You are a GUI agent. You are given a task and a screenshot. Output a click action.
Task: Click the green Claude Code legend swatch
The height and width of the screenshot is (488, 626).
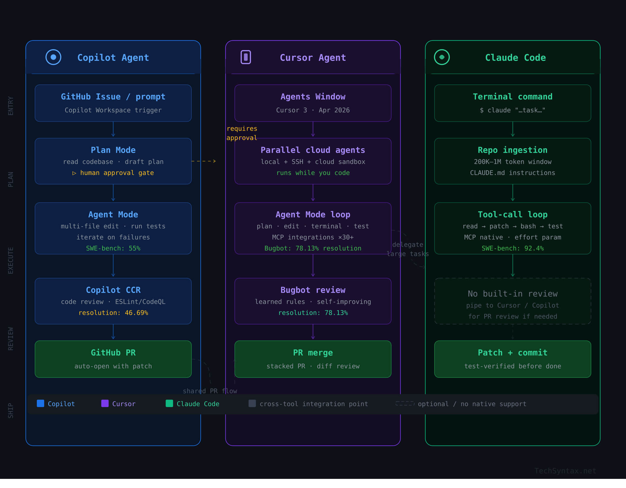click(x=169, y=403)
